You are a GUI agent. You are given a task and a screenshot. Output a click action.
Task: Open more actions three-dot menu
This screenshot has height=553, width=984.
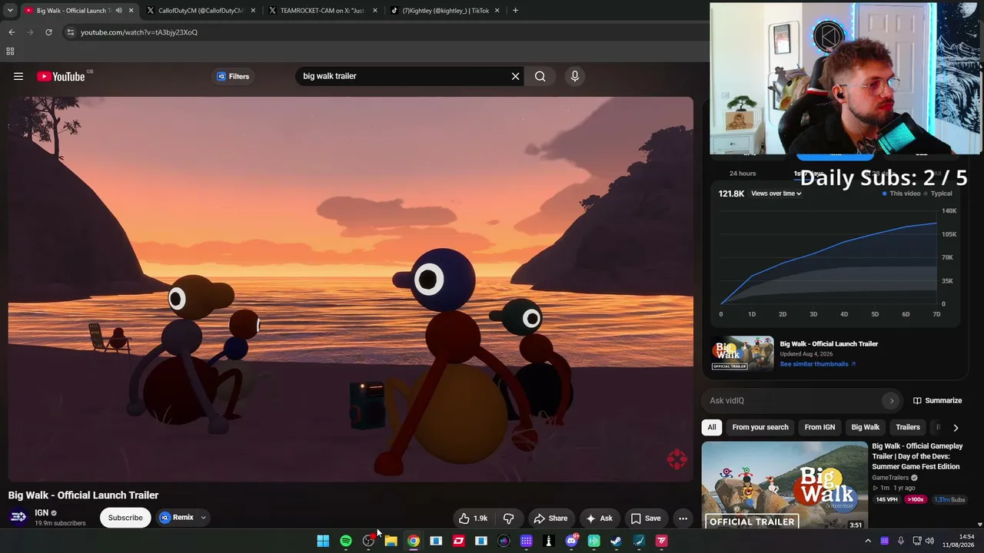(683, 518)
